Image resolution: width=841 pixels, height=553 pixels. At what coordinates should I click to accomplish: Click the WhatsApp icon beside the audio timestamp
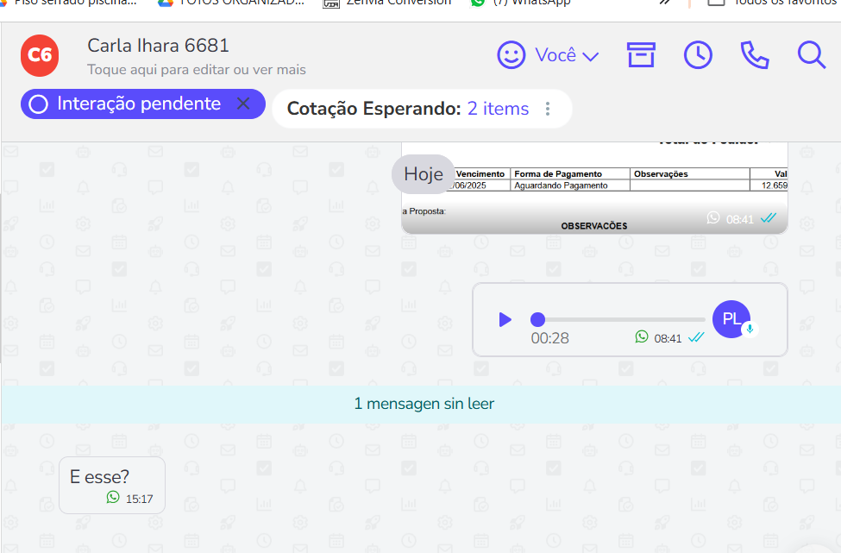tap(641, 337)
